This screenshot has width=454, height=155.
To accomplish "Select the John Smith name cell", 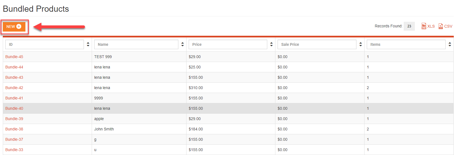I will [x=139, y=129].
